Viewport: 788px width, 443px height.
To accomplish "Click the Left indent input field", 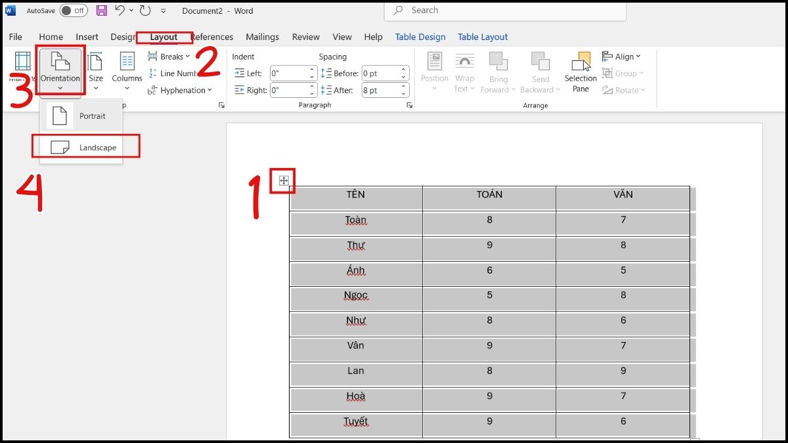I will (x=288, y=74).
